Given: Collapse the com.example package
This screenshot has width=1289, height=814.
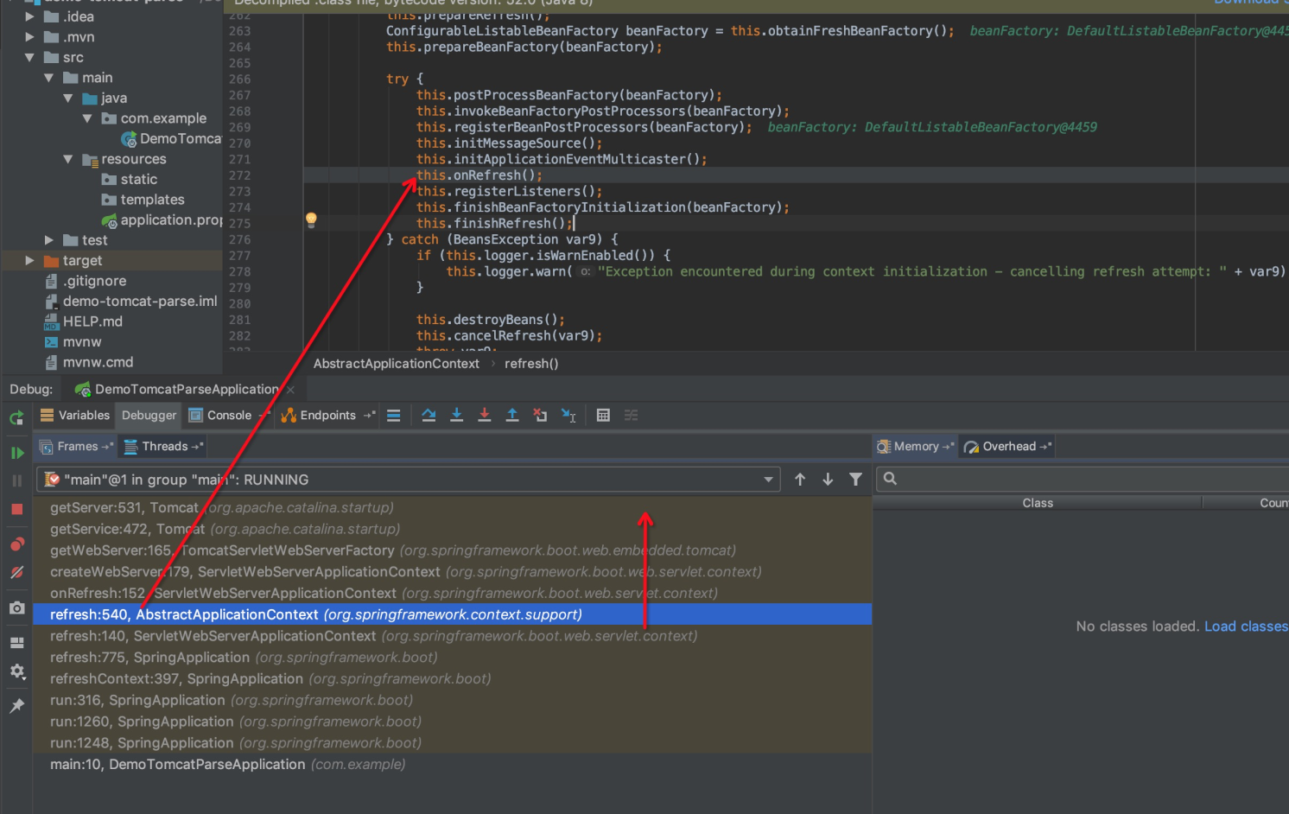Looking at the screenshot, I should (87, 118).
